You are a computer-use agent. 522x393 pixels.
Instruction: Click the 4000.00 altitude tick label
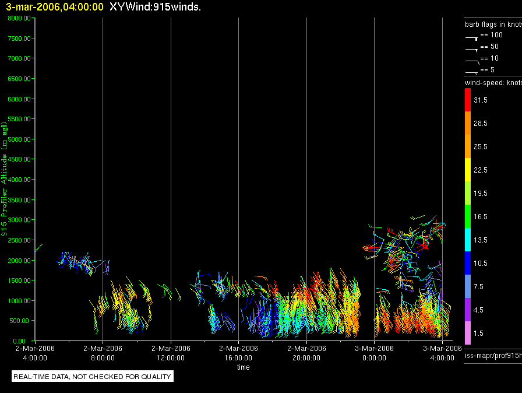point(19,180)
